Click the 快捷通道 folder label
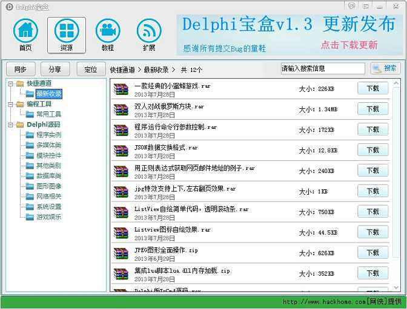407x309 pixels. click(39, 83)
